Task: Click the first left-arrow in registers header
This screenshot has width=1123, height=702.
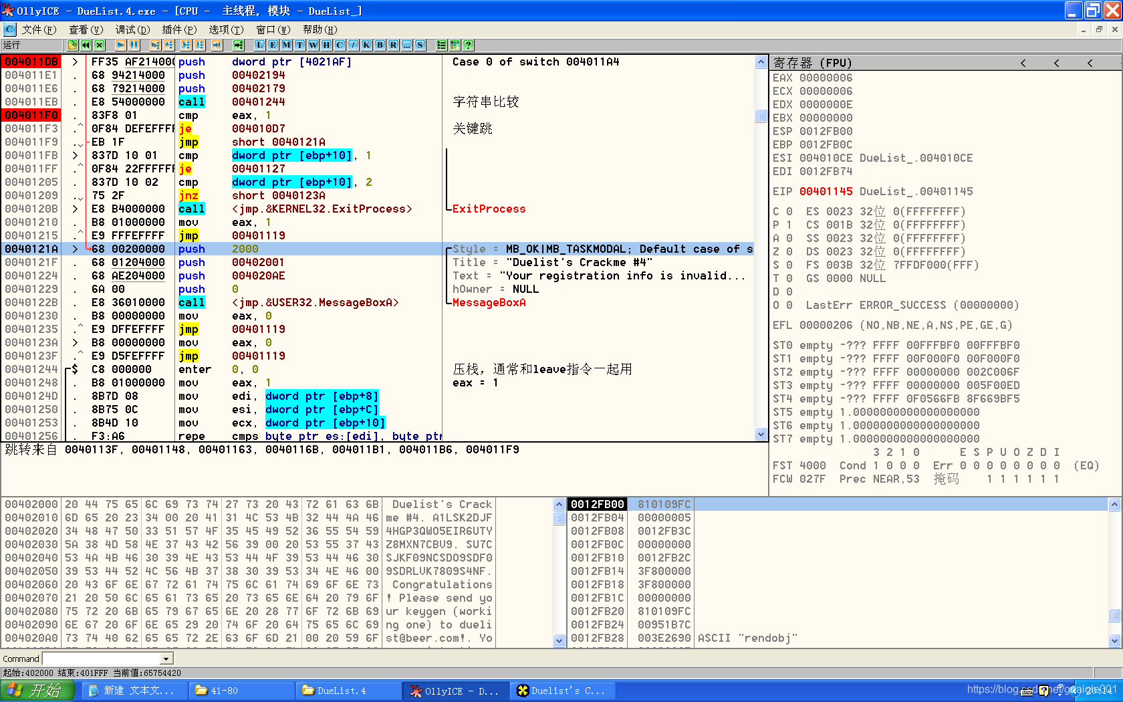Action: [x=1023, y=63]
